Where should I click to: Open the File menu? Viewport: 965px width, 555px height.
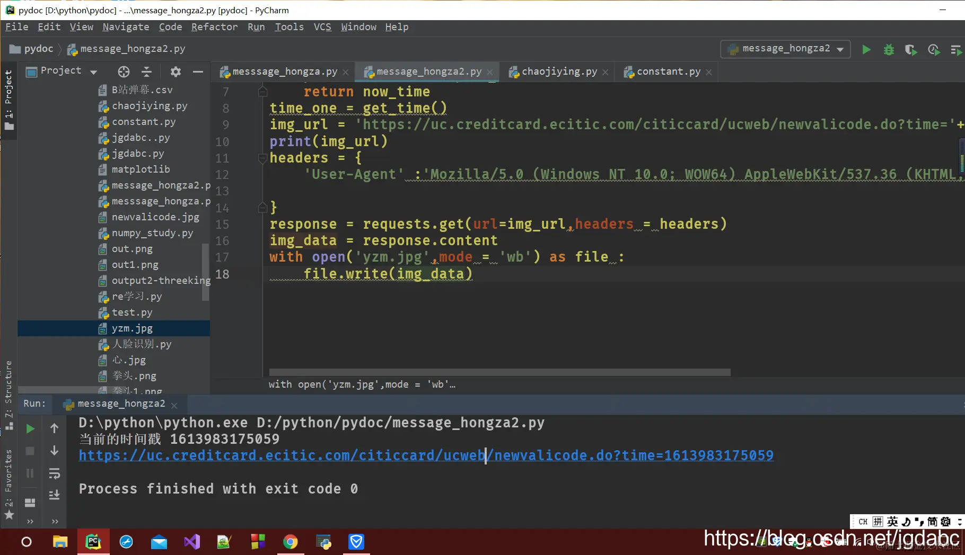pos(17,27)
